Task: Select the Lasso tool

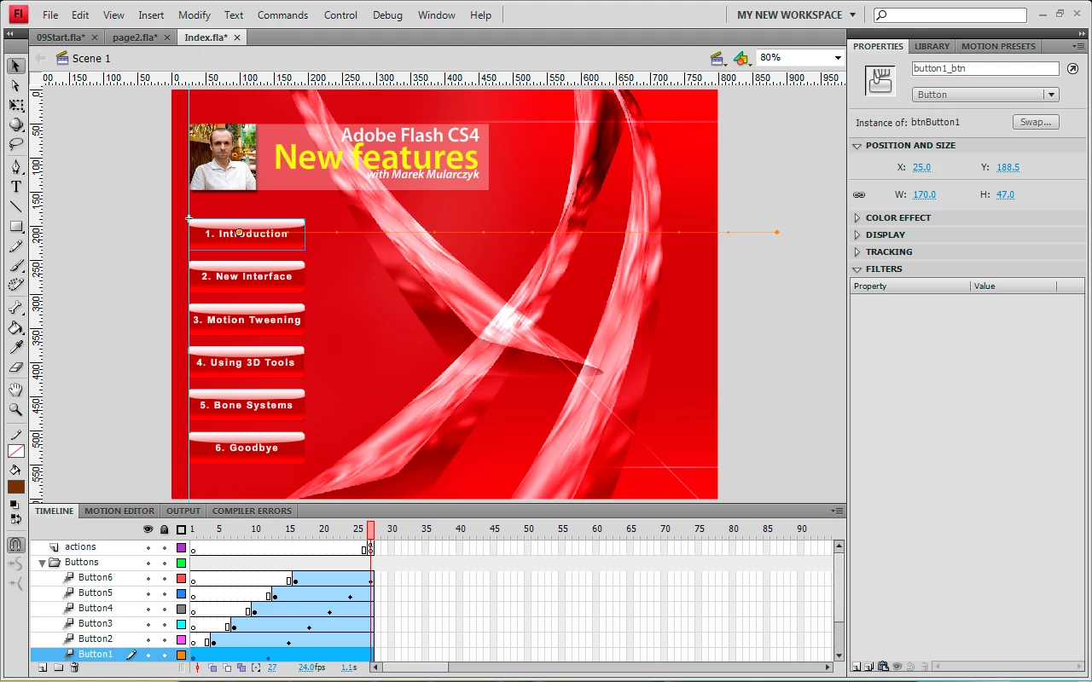Action: tap(16, 144)
